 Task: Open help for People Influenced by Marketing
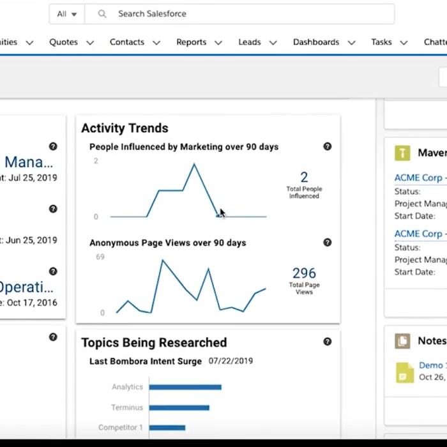(327, 146)
